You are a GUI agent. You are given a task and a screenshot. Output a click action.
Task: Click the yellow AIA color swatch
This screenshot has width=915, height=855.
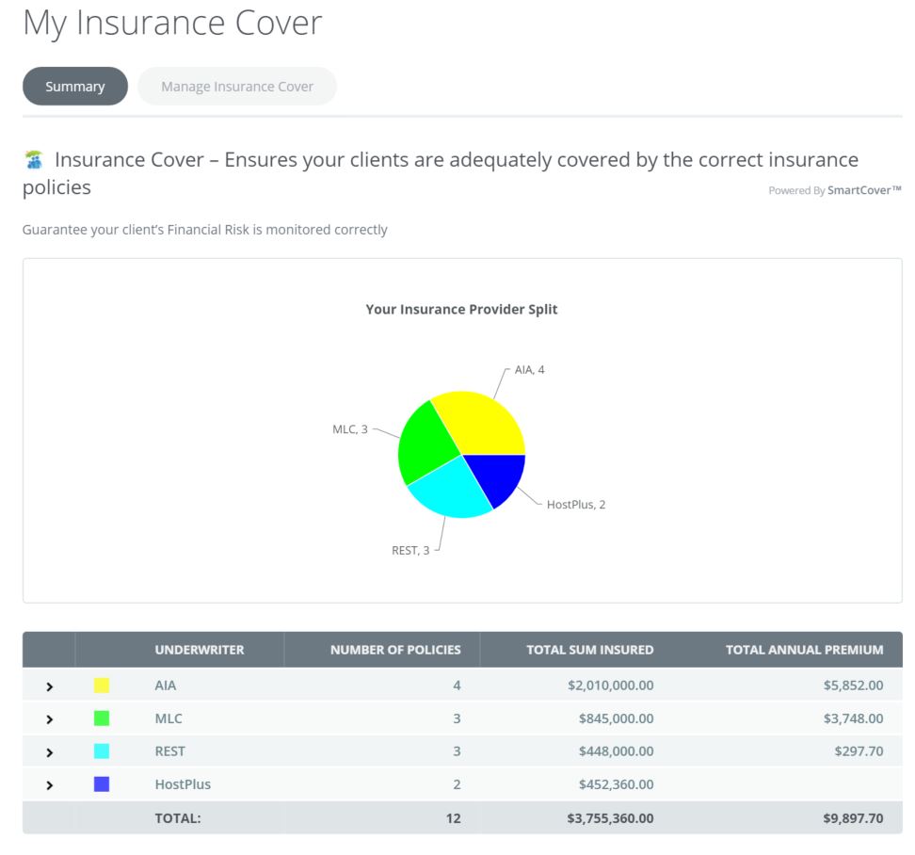(x=102, y=686)
